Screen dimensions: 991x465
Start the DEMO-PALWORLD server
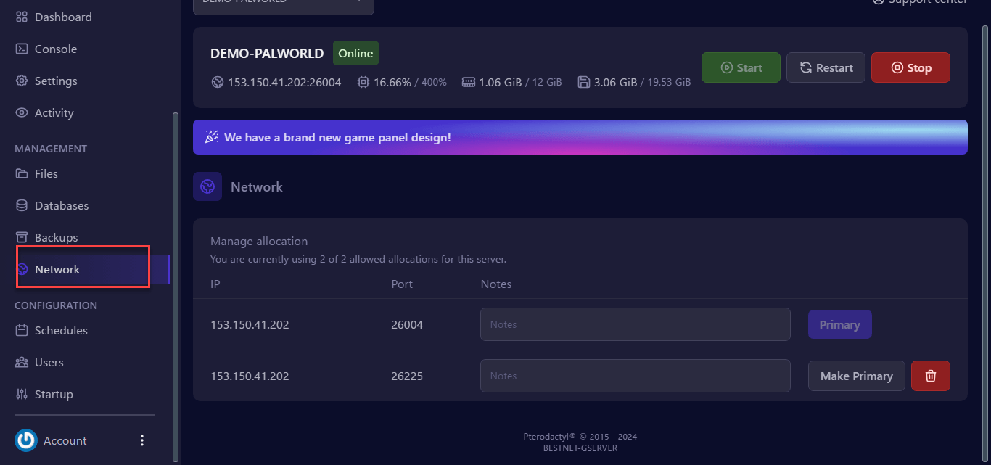tap(741, 67)
